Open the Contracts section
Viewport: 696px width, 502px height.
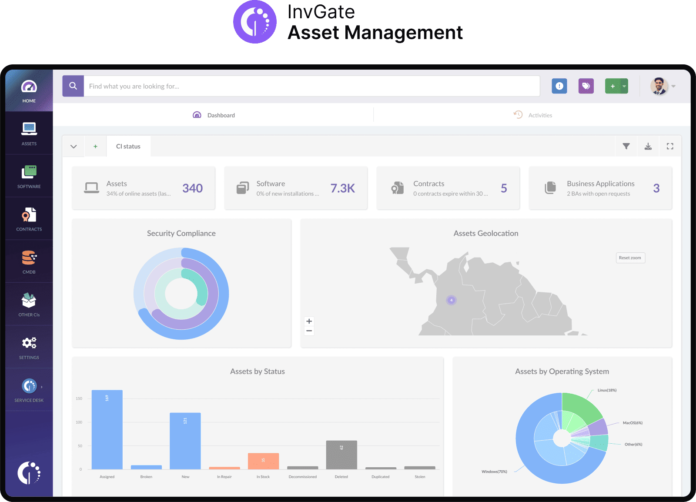29,218
